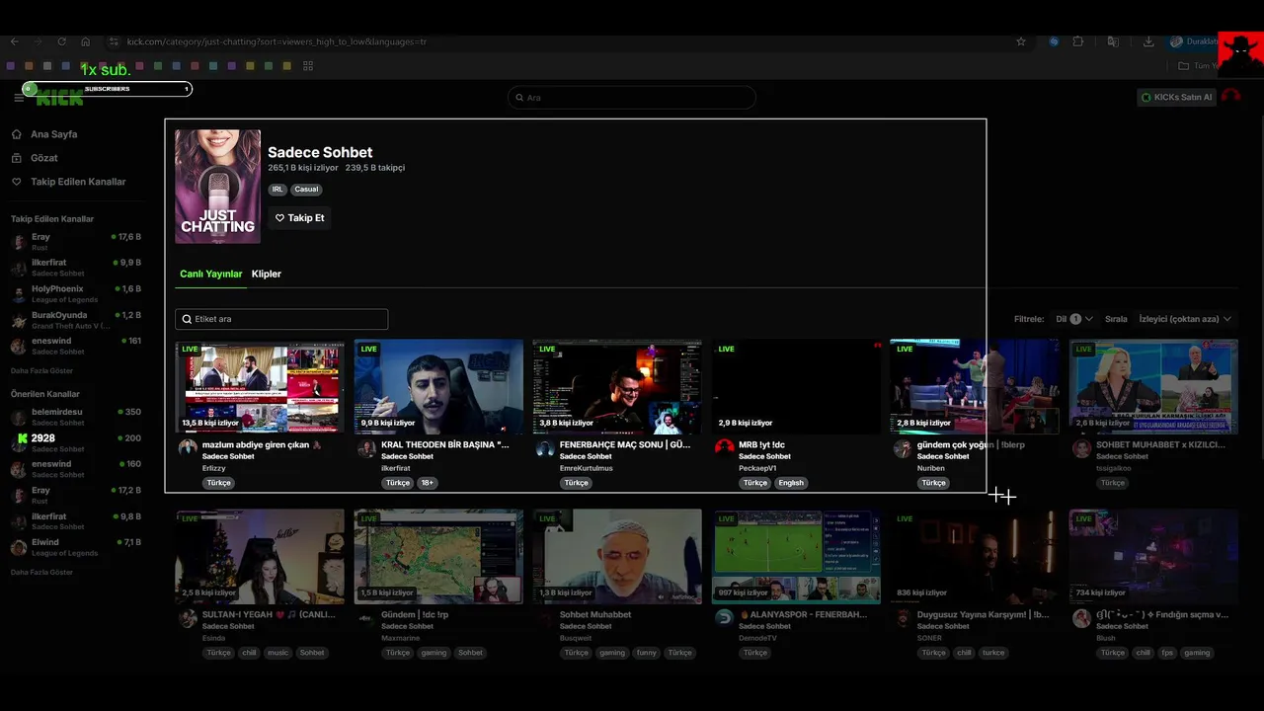
Task: Open Elwind recommended channel
Action: (x=76, y=547)
